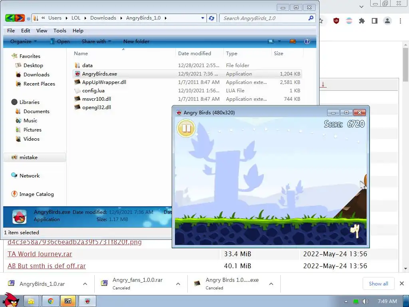Refresh the AngryBirds_1.0 folder view
Screen dimensions: 409x307
tap(212, 18)
